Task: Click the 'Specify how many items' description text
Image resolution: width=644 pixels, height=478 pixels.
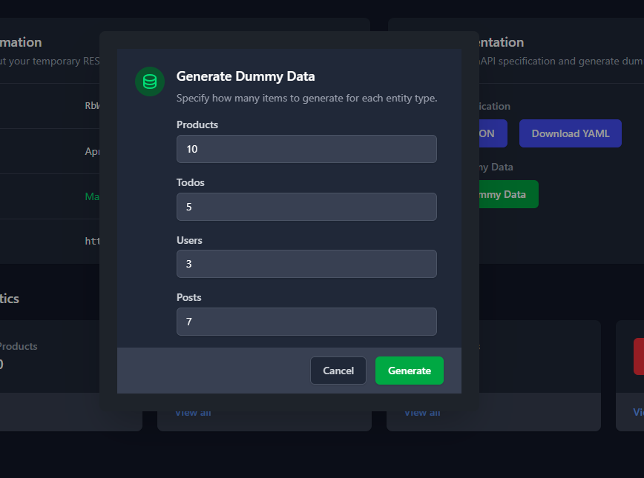Action: tap(307, 98)
